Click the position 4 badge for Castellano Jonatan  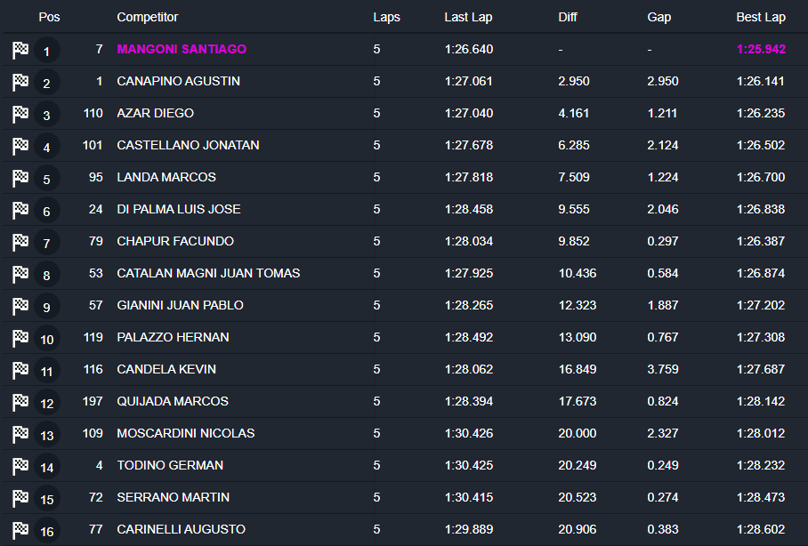pos(47,147)
